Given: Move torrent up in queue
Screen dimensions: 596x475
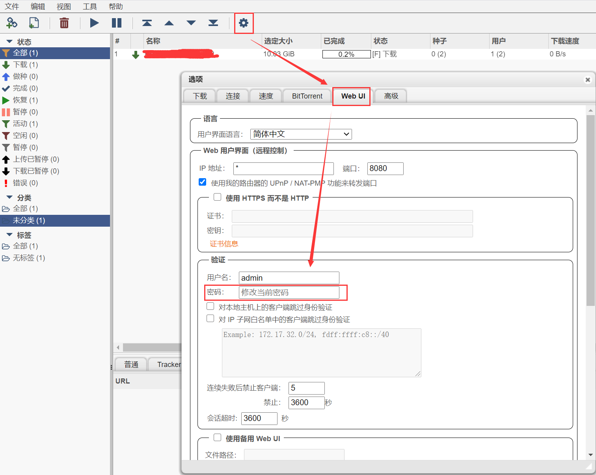Looking at the screenshot, I should pyautogui.click(x=169, y=23).
